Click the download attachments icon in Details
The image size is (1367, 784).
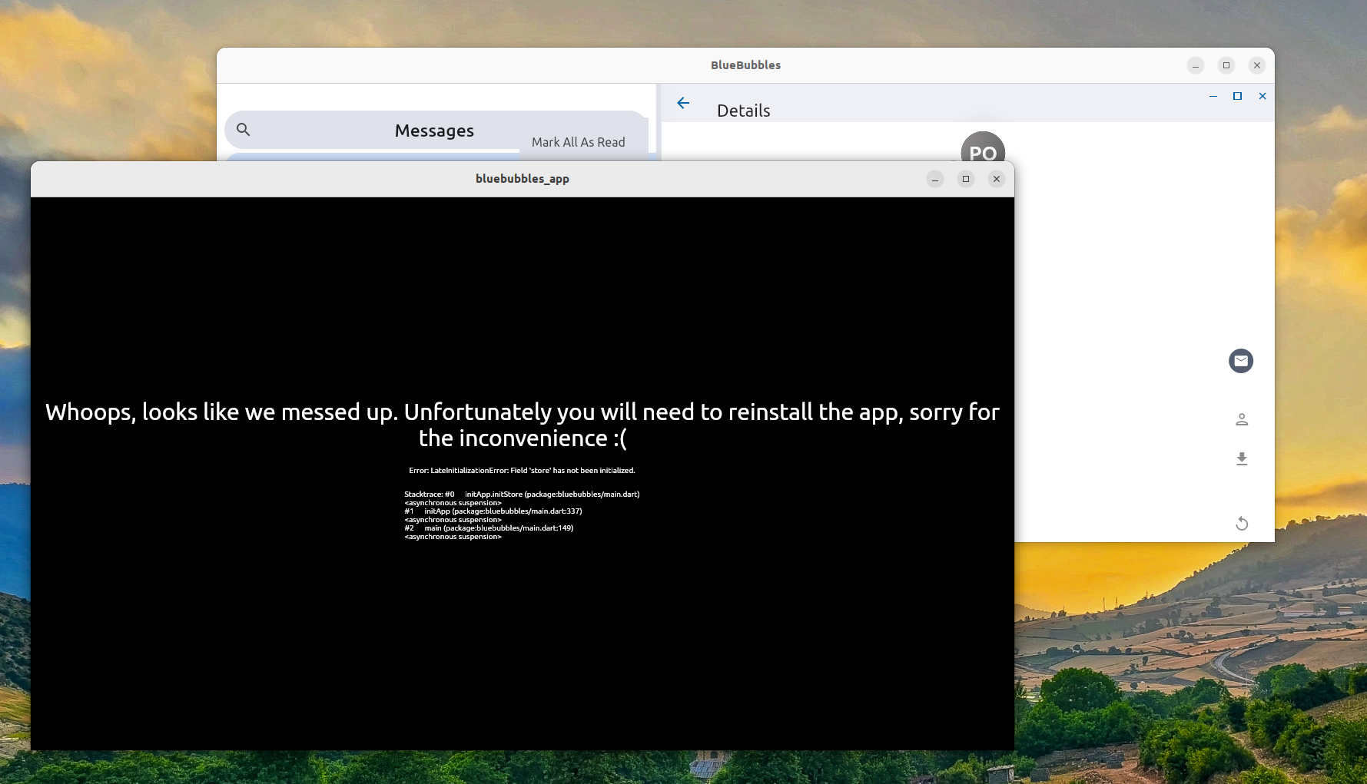click(x=1241, y=458)
